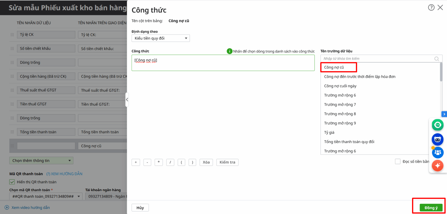447x214 pixels.
Task: Select Công nợ cuối ngày field
Action: tap(340, 86)
